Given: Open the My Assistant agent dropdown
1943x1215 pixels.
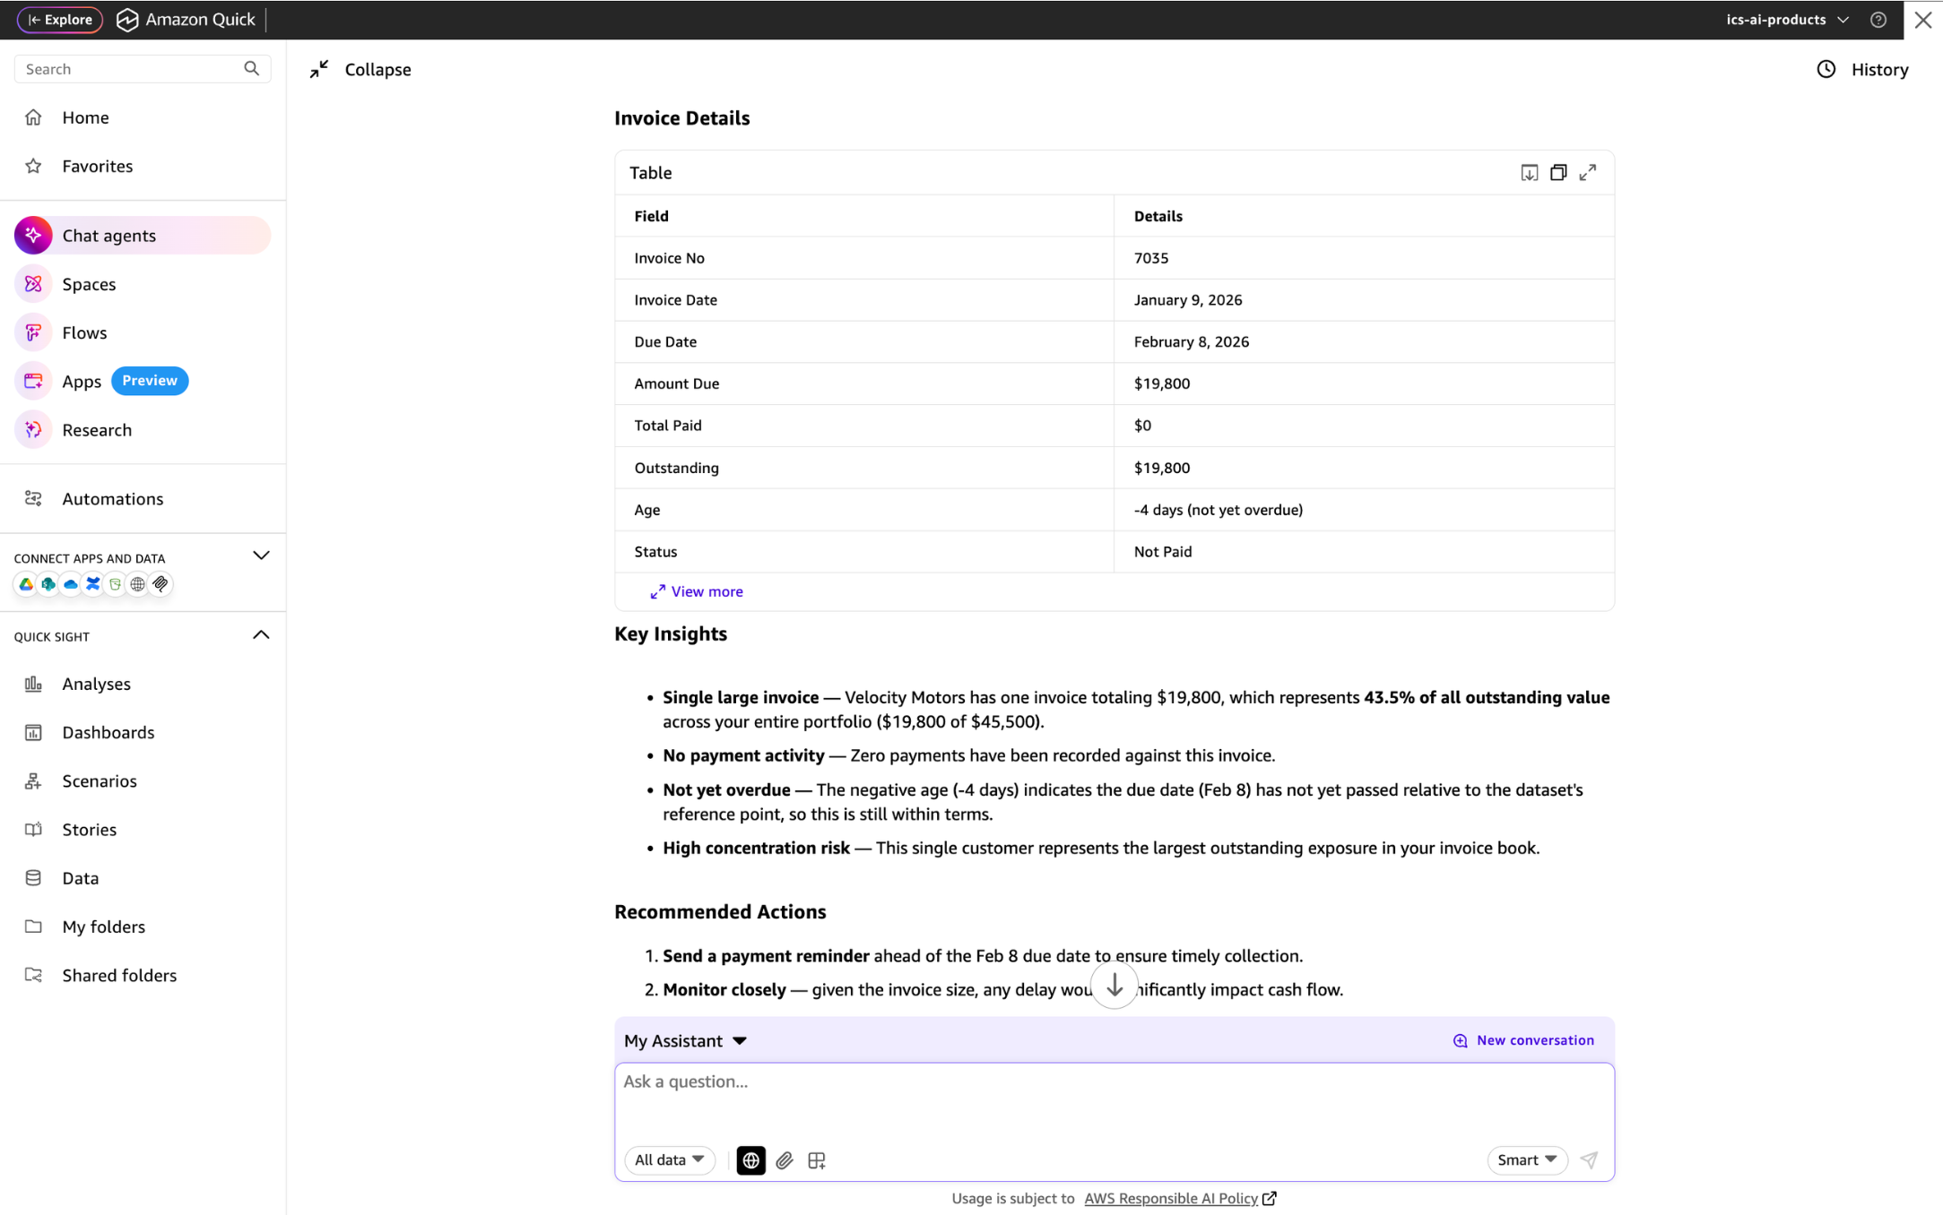Looking at the screenshot, I should 686,1040.
